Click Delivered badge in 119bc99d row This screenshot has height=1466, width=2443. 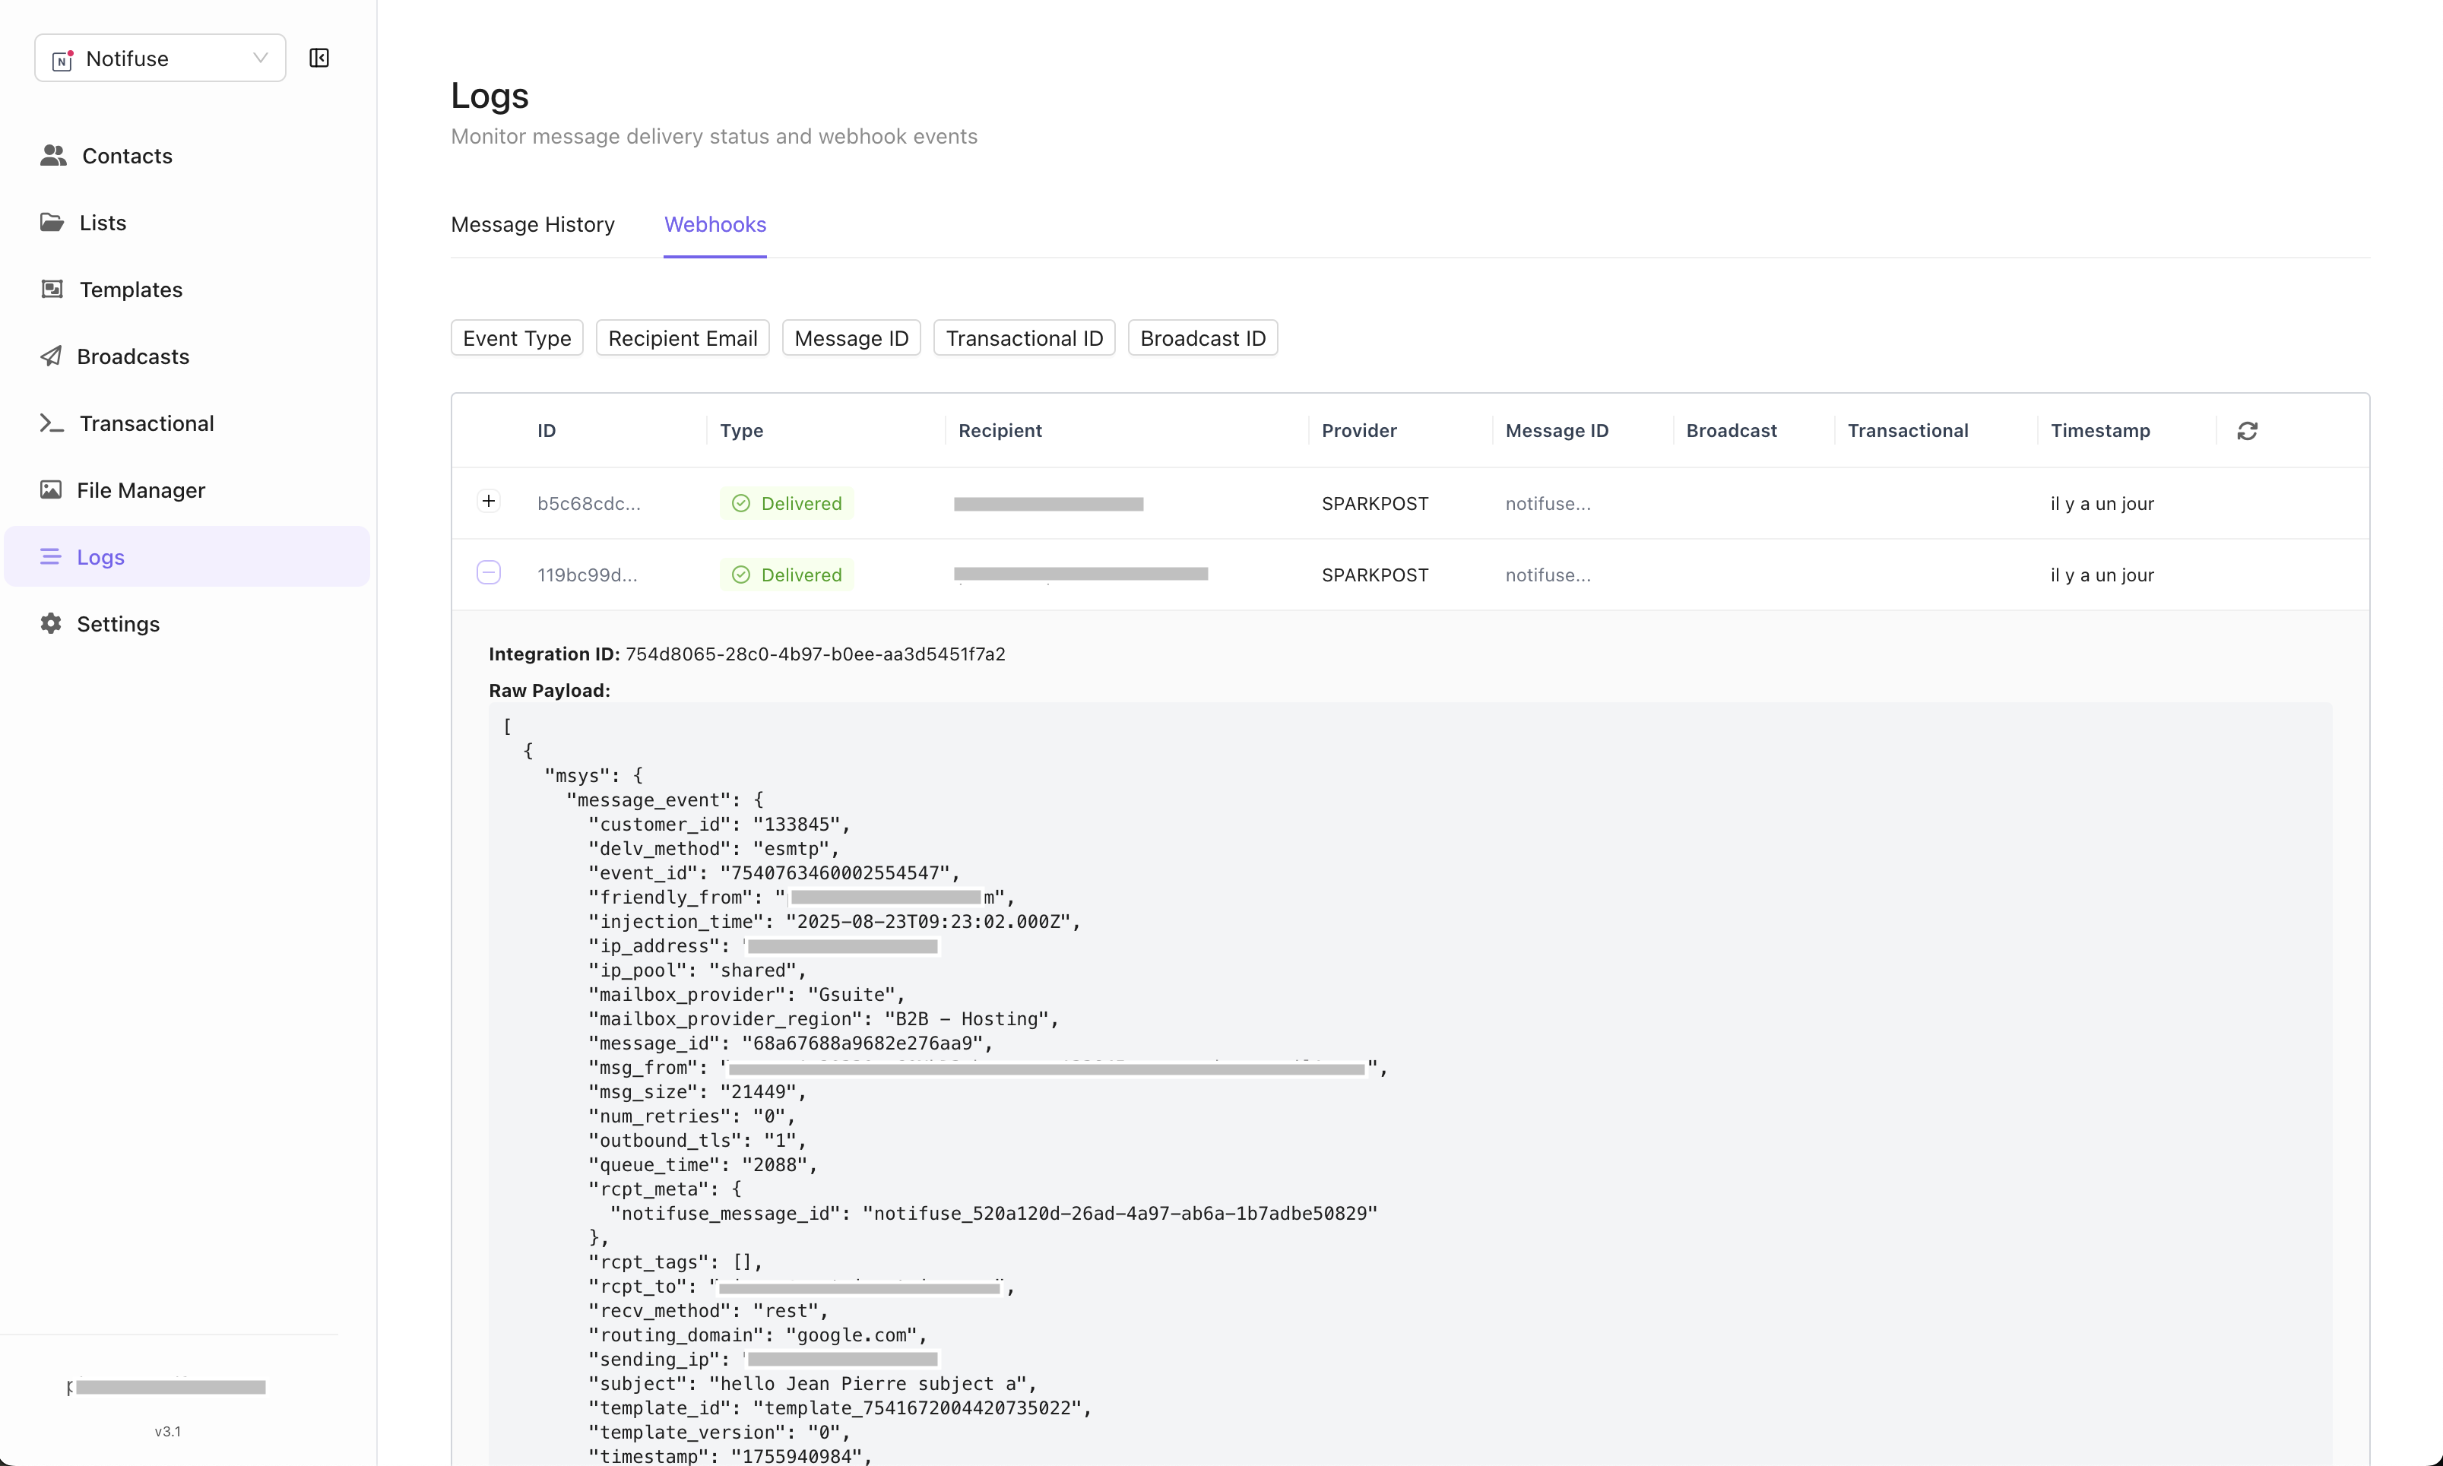coord(787,575)
